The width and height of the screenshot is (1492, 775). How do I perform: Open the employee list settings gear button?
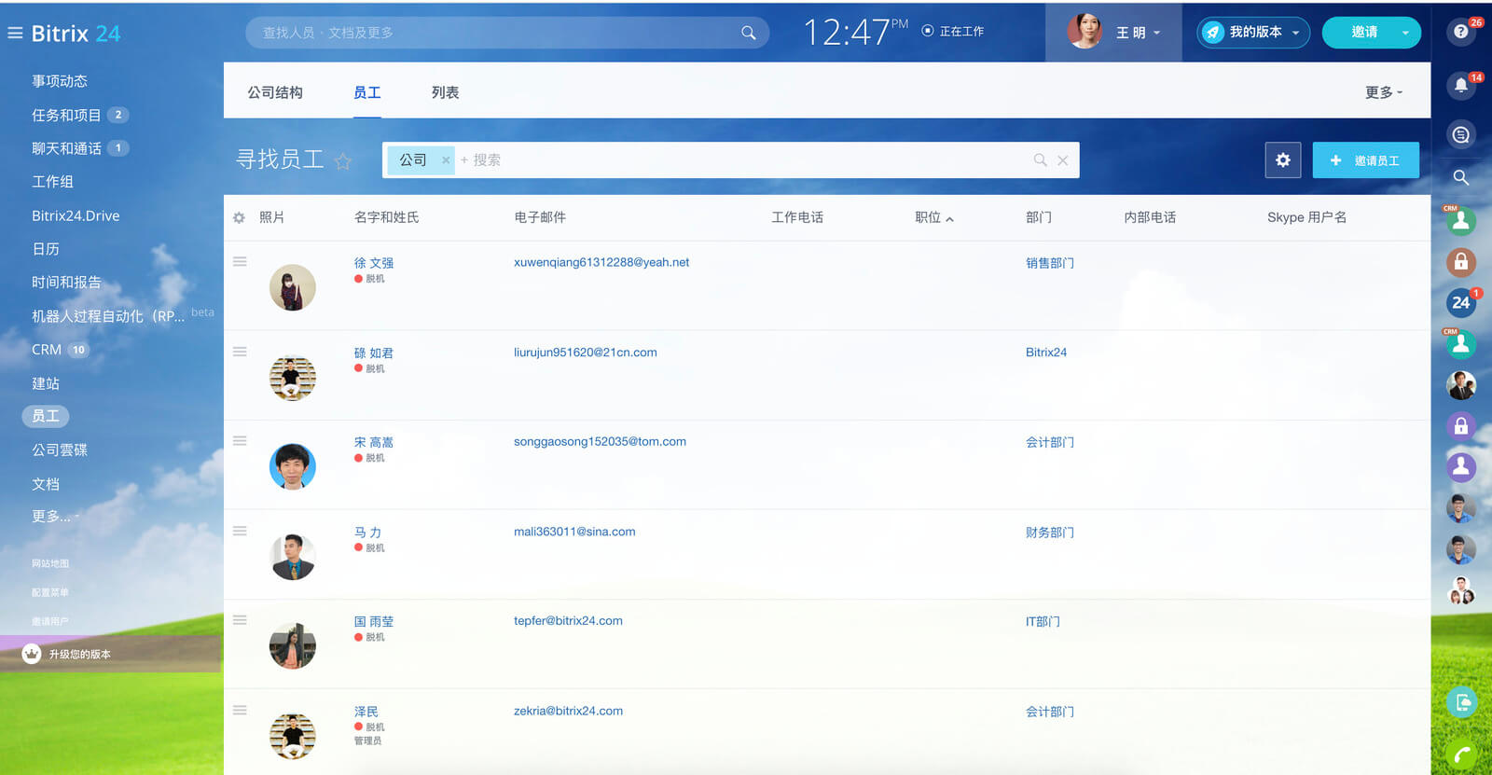(x=1282, y=160)
